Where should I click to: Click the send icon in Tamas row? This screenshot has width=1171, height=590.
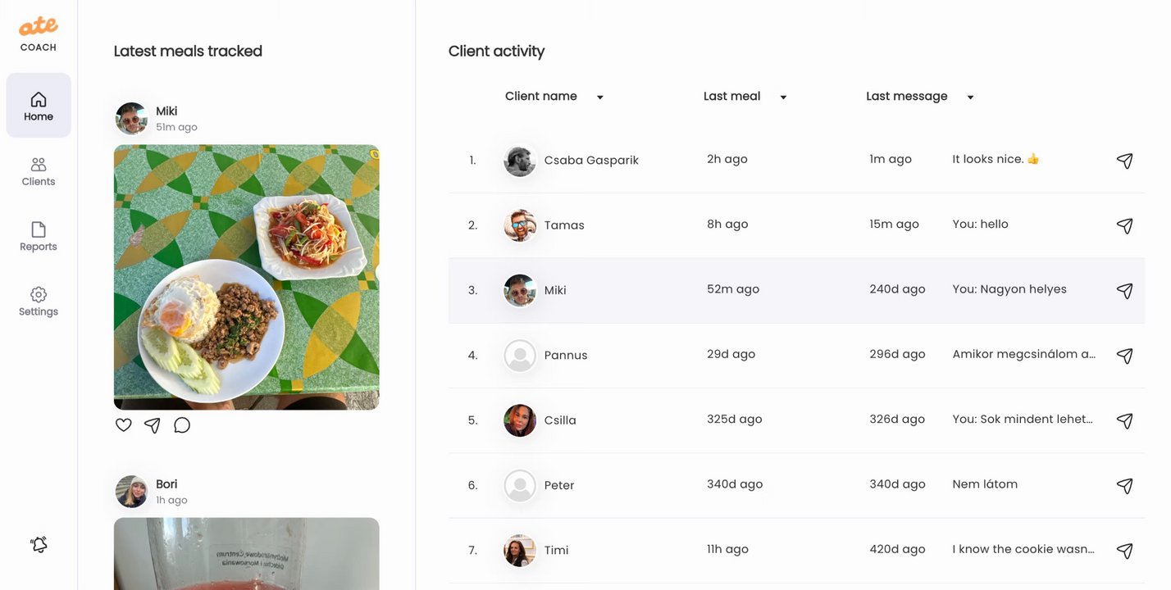click(x=1125, y=225)
